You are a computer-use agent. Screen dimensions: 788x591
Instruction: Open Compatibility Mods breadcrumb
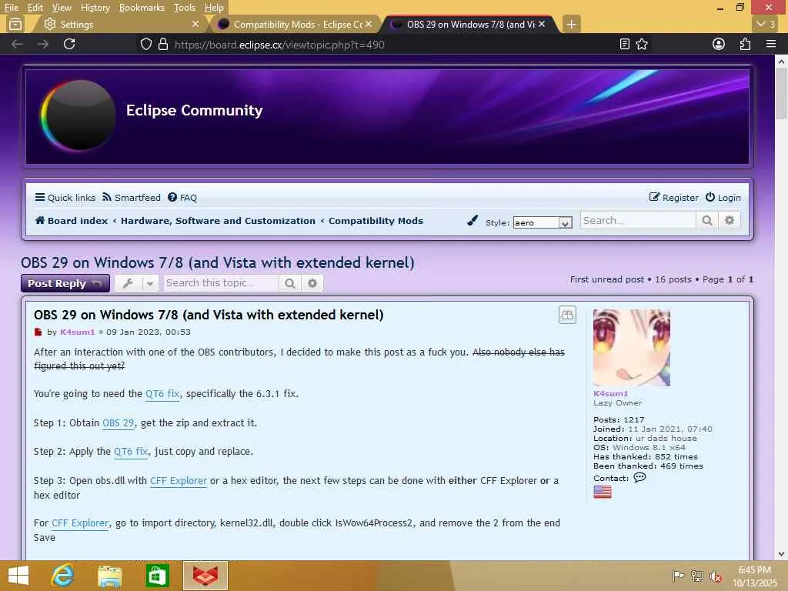pos(376,221)
